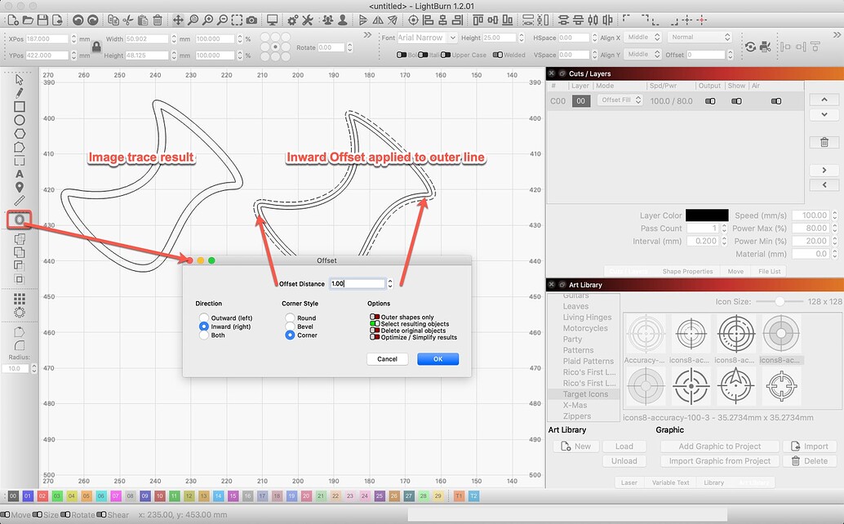Image resolution: width=844 pixels, height=524 pixels.
Task: Click the Open file folder icon
Action: pos(28,20)
